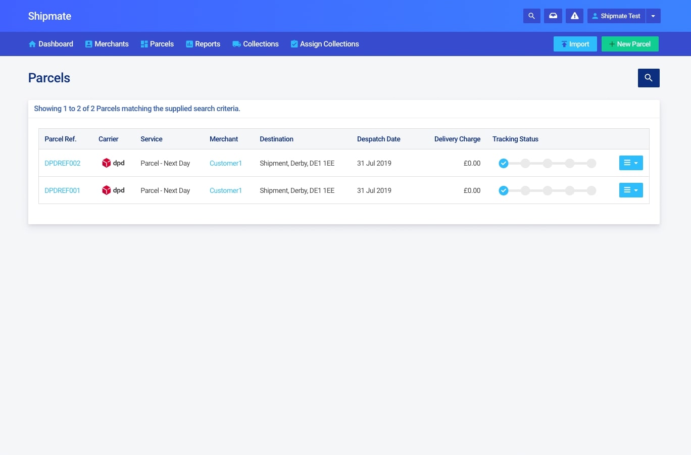
Task: Expand dropdown arrow beside Shipmate Test
Action: click(x=653, y=16)
